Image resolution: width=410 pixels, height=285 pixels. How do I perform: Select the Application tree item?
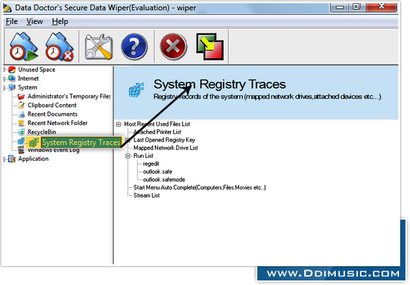pyautogui.click(x=33, y=159)
